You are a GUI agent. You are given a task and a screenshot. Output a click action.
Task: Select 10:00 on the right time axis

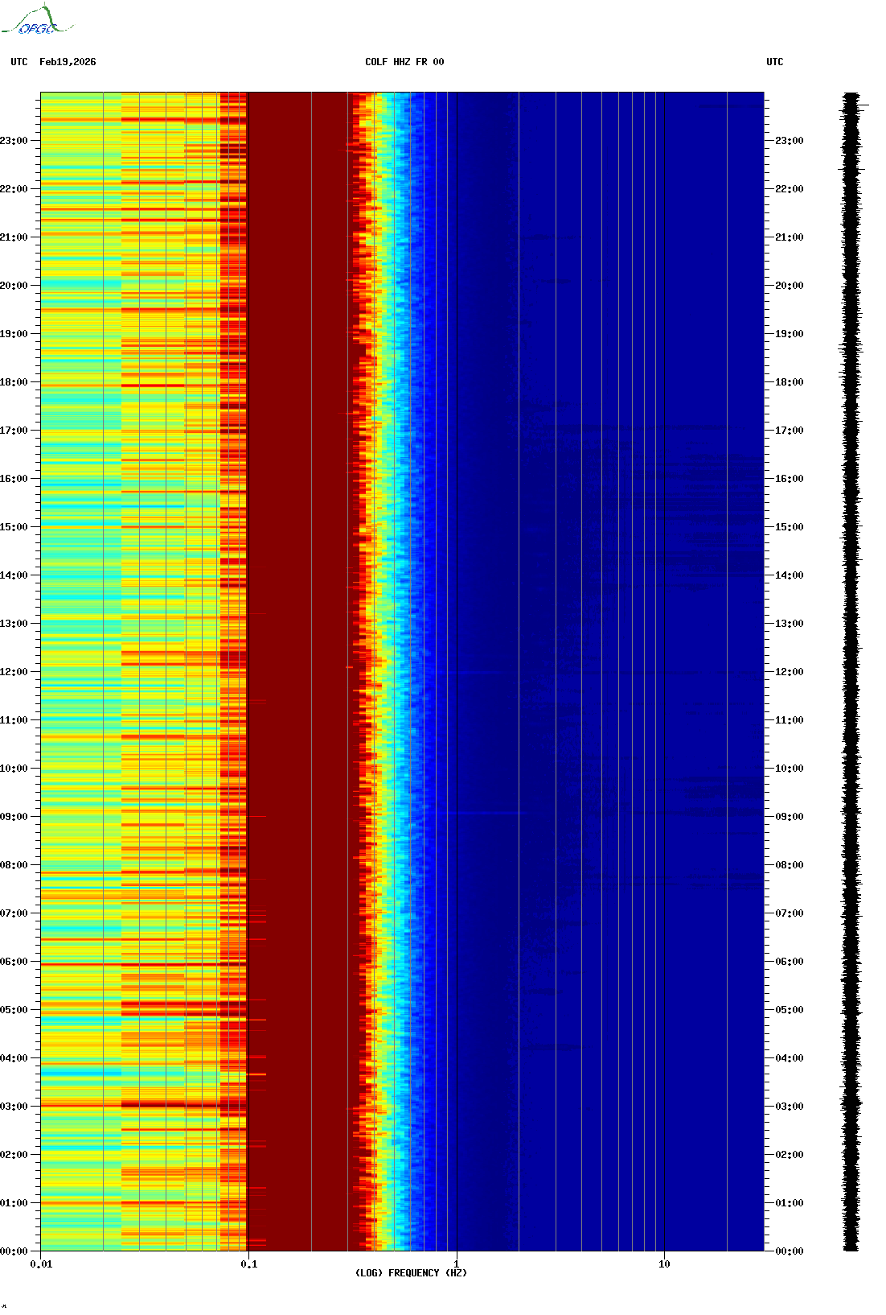pos(790,769)
